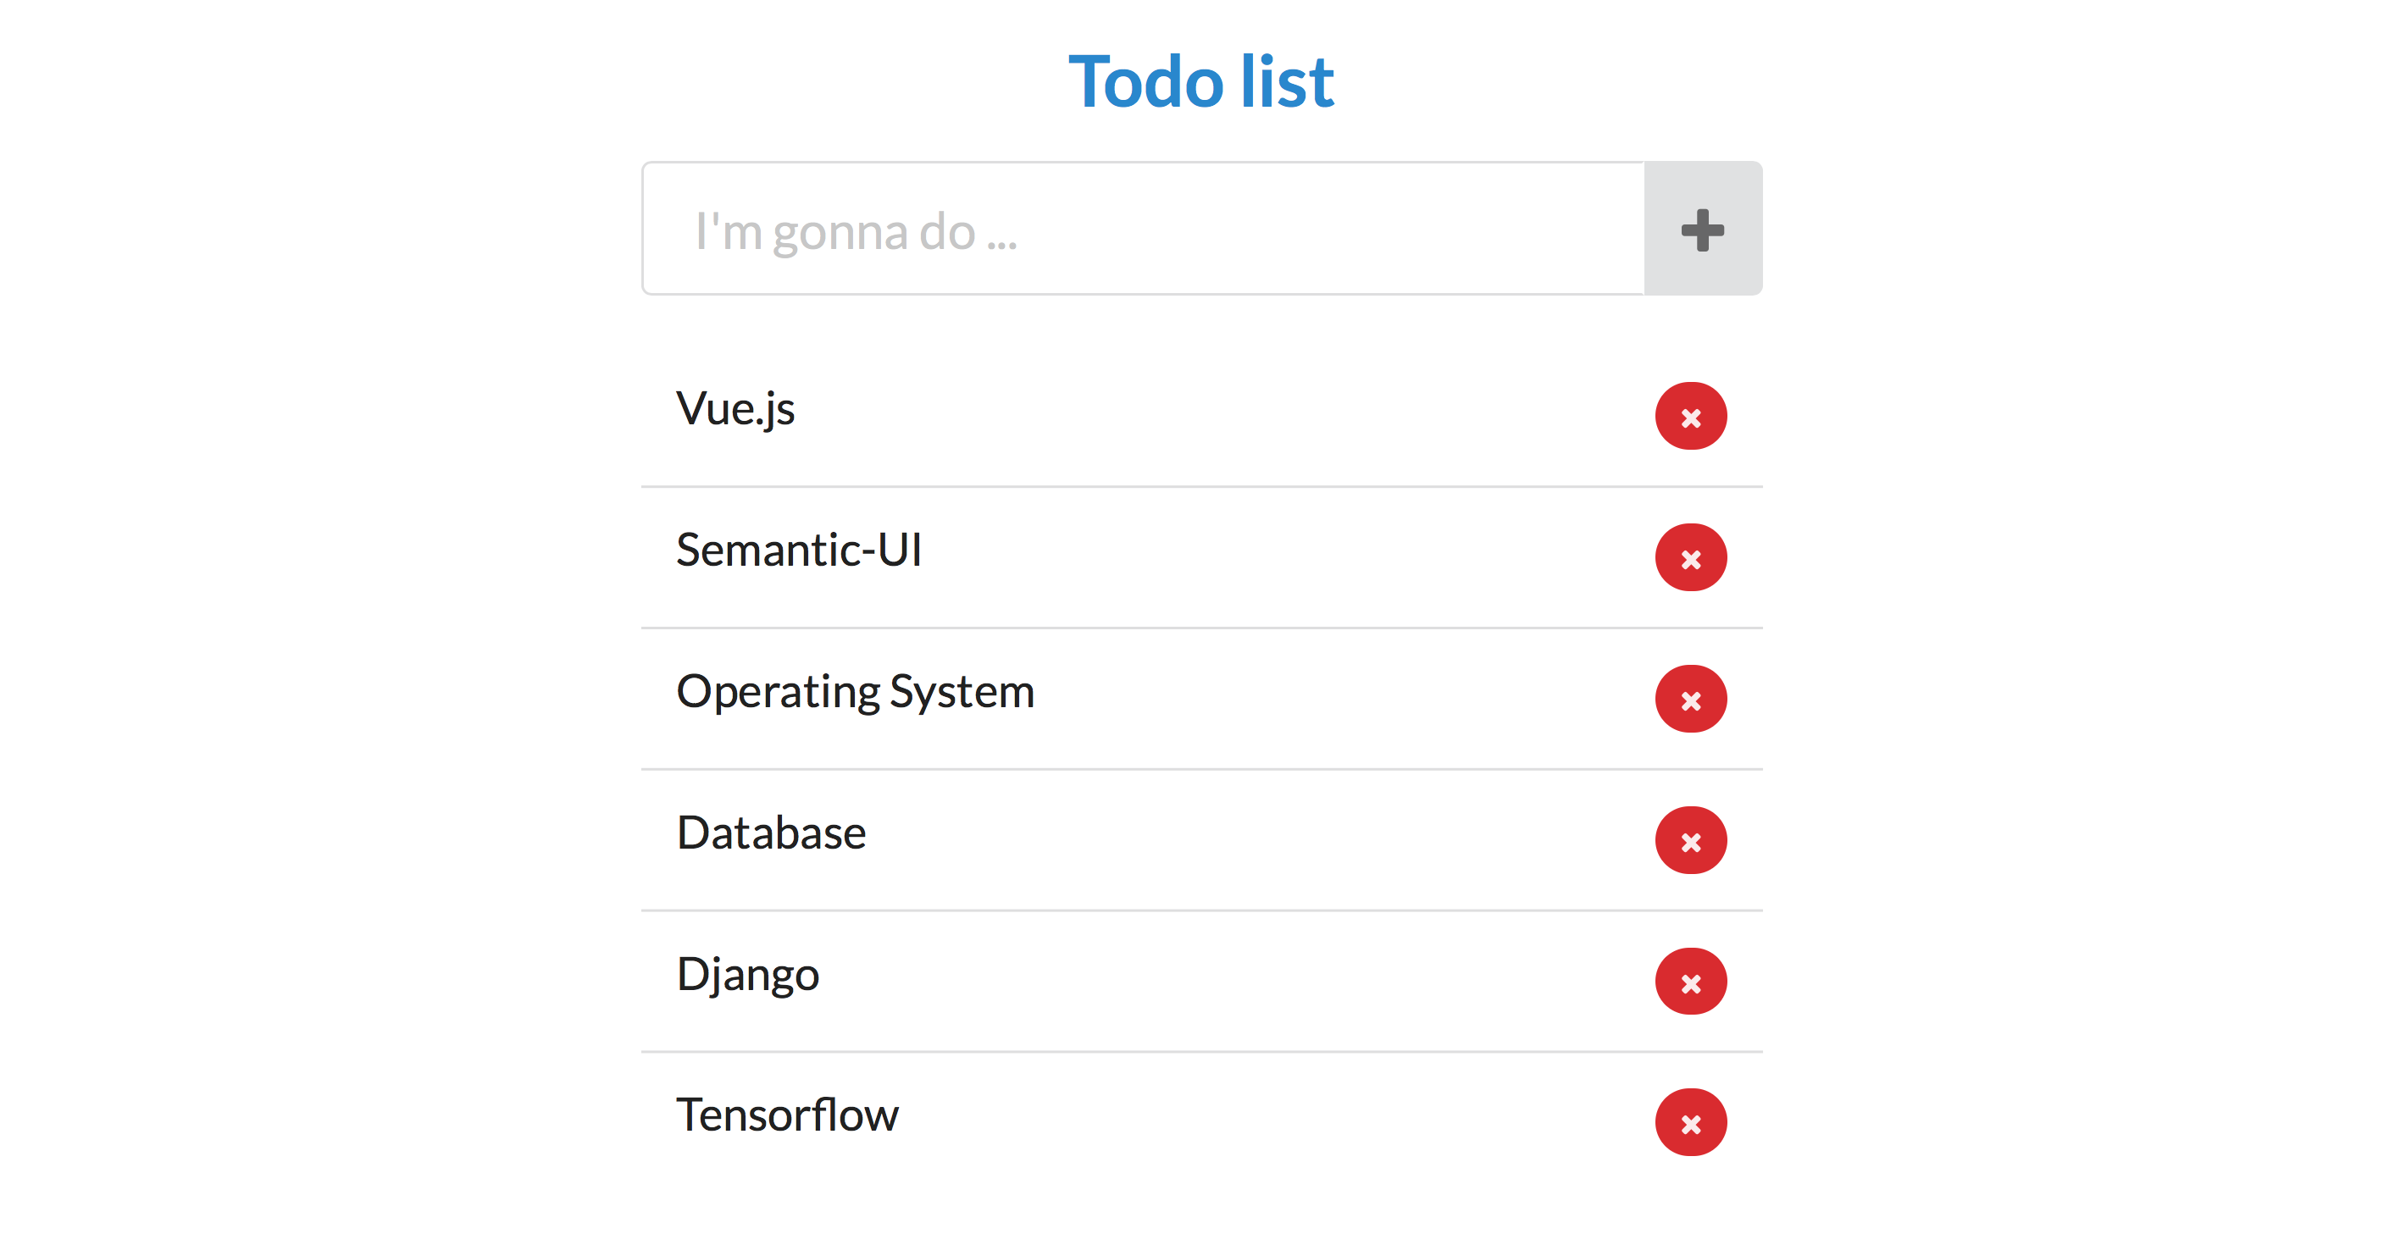Screen dimensions: 2406x1245
Task: Click the divider below the Vue.js row
Action: (1202, 485)
